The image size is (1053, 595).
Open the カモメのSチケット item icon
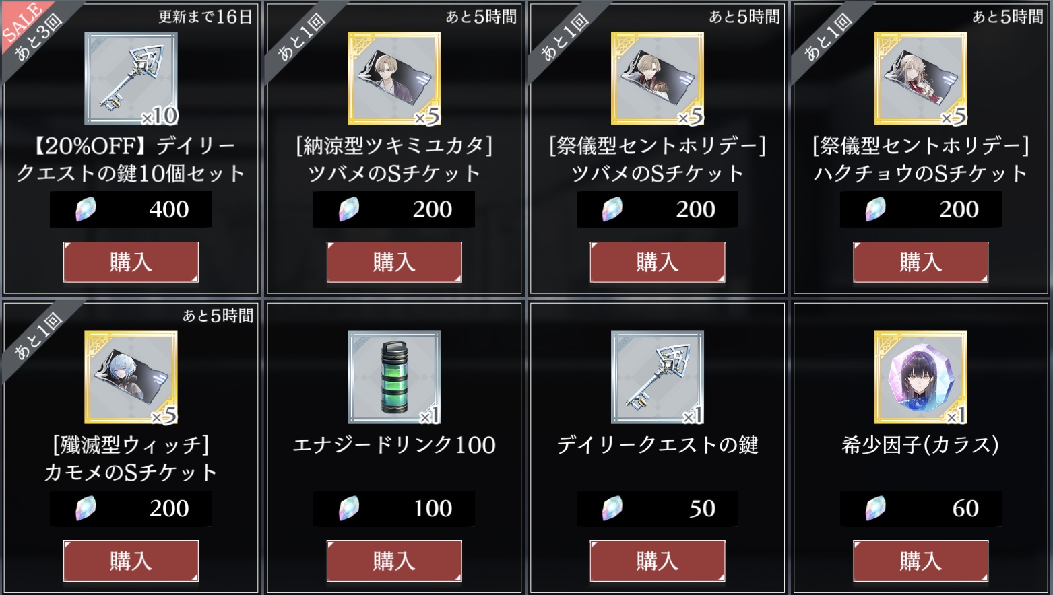point(131,377)
